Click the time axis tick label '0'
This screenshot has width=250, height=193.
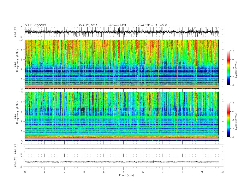pyautogui.click(x=25, y=172)
